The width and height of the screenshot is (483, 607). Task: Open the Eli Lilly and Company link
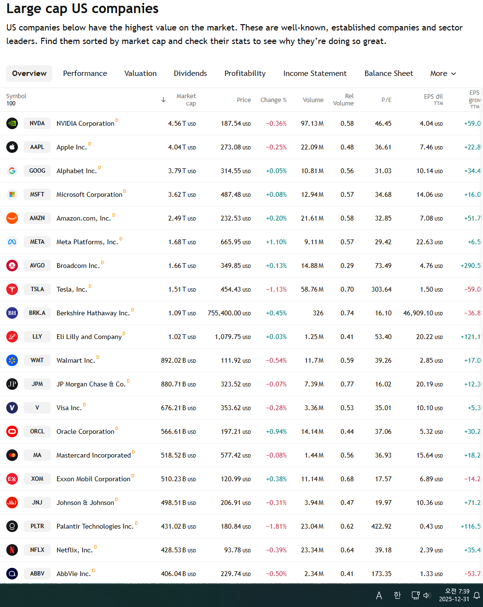[x=89, y=337]
